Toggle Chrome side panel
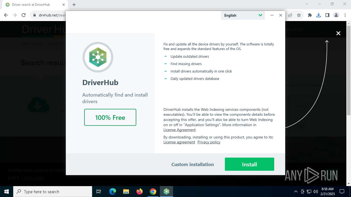 click(x=327, y=15)
